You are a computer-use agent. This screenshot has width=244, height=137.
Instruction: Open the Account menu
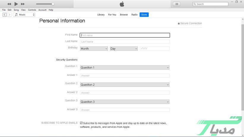pos(42,10)
